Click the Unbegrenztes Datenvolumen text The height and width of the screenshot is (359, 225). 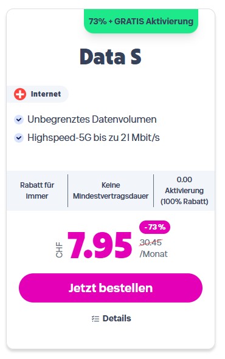pos(92,120)
